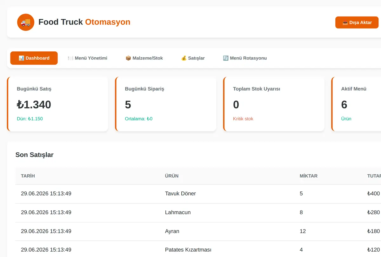381x257 pixels.
Task: Click the Toplam Stok Uyarısı value 0
Action: pos(236,105)
